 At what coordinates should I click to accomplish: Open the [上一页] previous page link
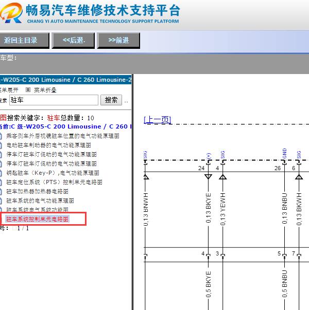[157, 120]
